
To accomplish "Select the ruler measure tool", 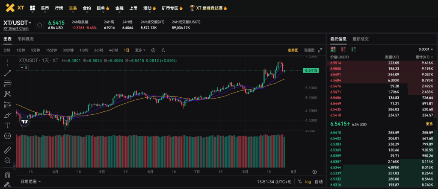I will (x=8, y=150).
